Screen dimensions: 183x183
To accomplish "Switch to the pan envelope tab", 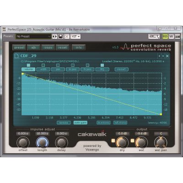I will tap(58, 69).
